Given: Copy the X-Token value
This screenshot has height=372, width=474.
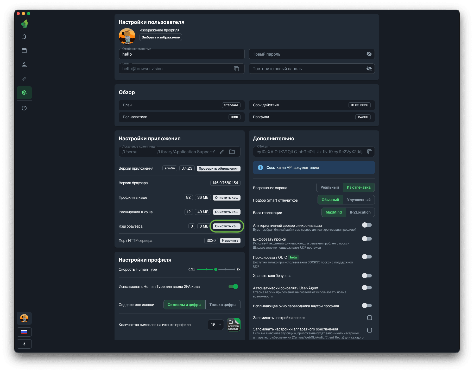Looking at the screenshot, I should click(x=370, y=152).
